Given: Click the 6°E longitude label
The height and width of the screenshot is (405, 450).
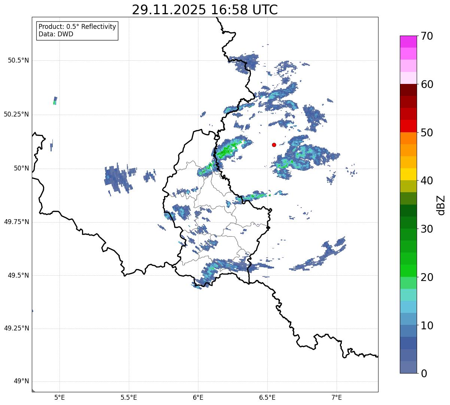Looking at the screenshot, I should (x=198, y=397).
